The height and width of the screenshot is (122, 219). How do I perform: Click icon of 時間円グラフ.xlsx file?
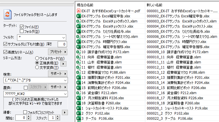click(x=79, y=42)
